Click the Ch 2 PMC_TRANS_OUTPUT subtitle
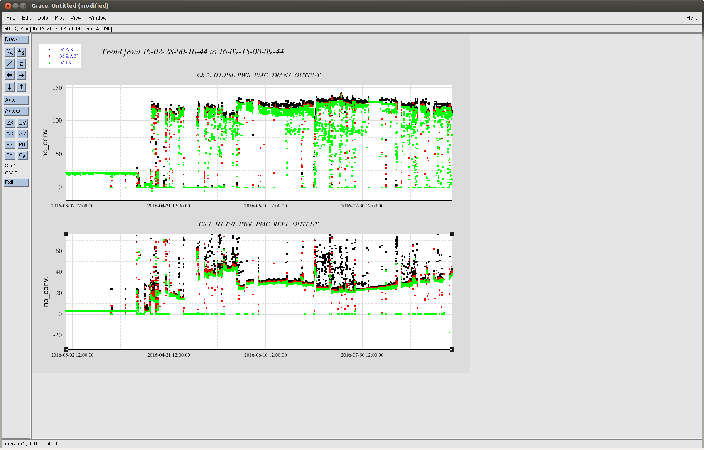Screen dimensions: 704x450 click(x=258, y=75)
